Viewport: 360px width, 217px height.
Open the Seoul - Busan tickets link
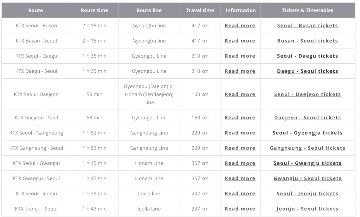[307, 26]
